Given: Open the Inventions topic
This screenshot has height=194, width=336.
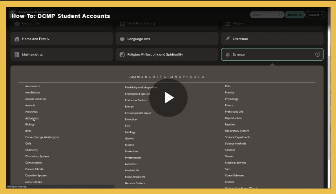Looking at the screenshot, I should coord(131,151).
